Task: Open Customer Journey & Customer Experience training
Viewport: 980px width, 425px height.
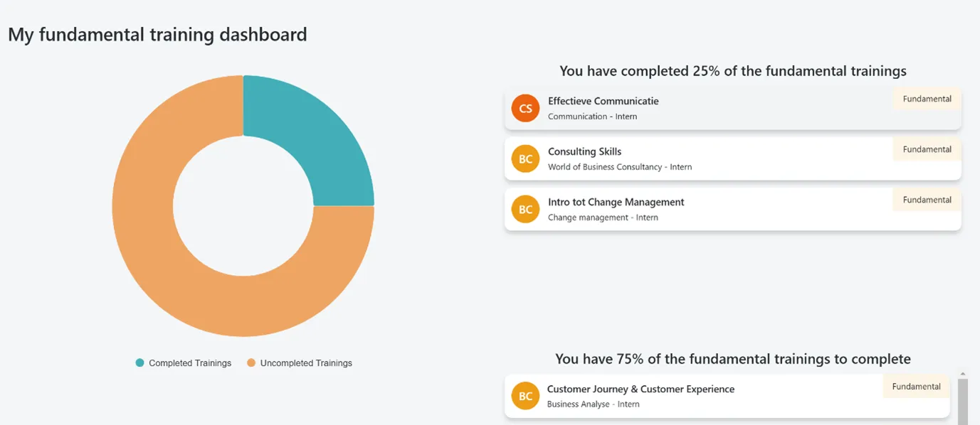Action: coord(641,389)
